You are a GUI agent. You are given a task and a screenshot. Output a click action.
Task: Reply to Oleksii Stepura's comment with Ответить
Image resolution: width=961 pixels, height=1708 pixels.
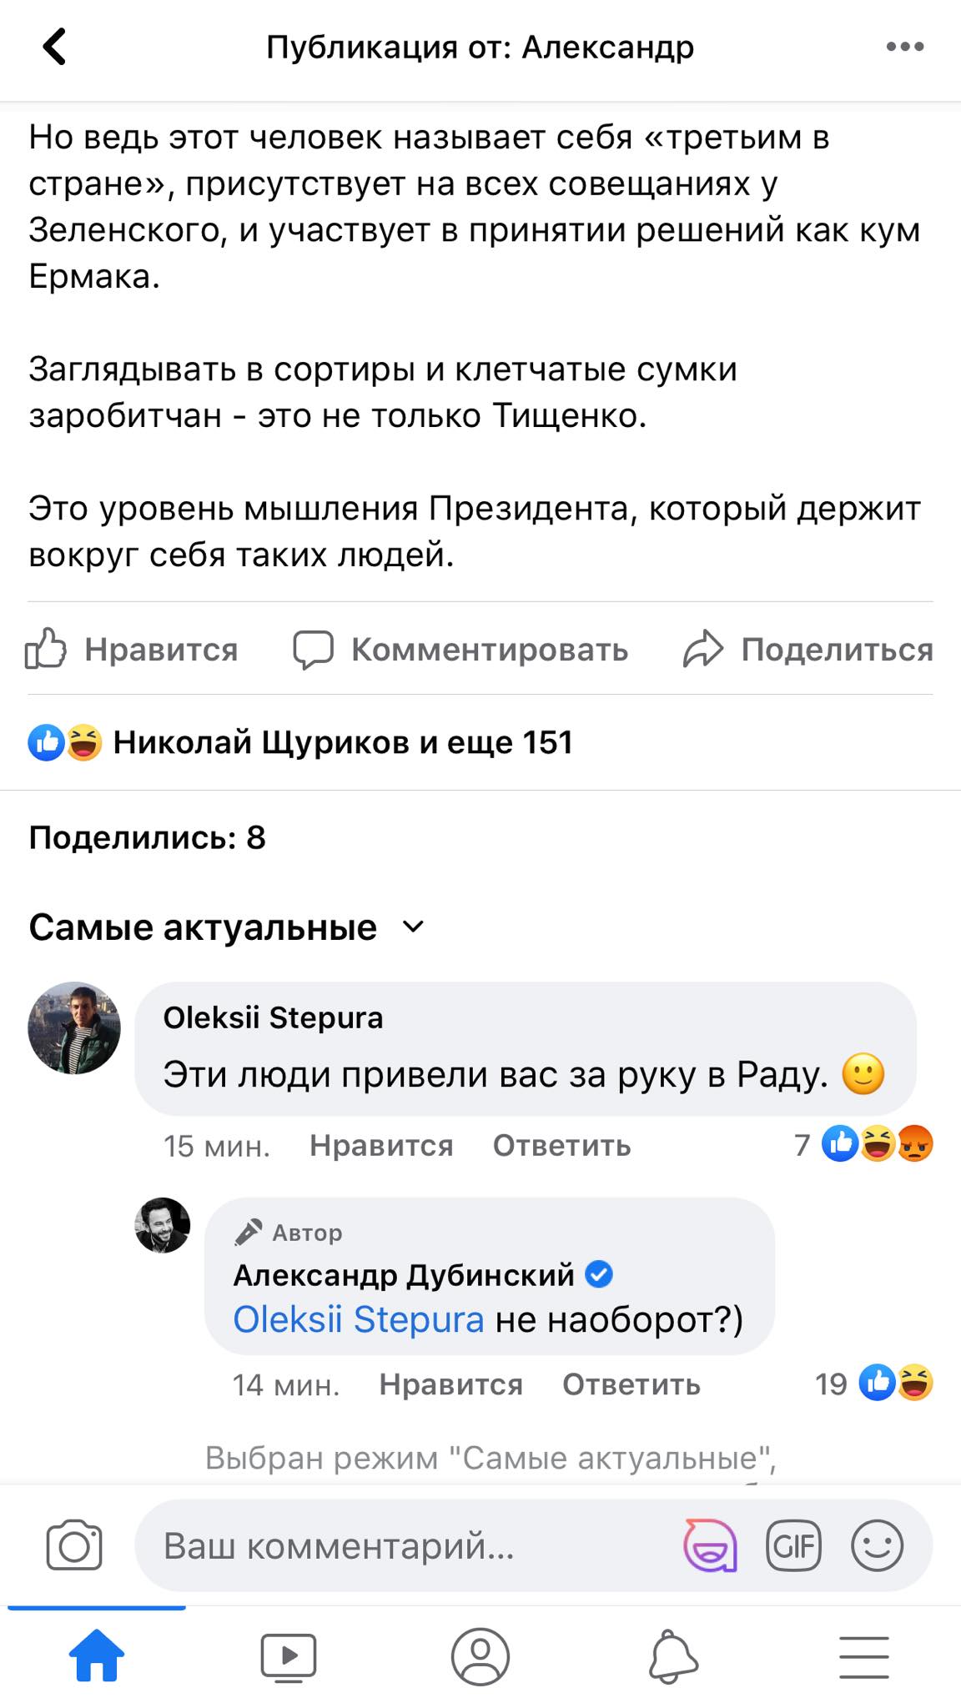pyautogui.click(x=561, y=1146)
